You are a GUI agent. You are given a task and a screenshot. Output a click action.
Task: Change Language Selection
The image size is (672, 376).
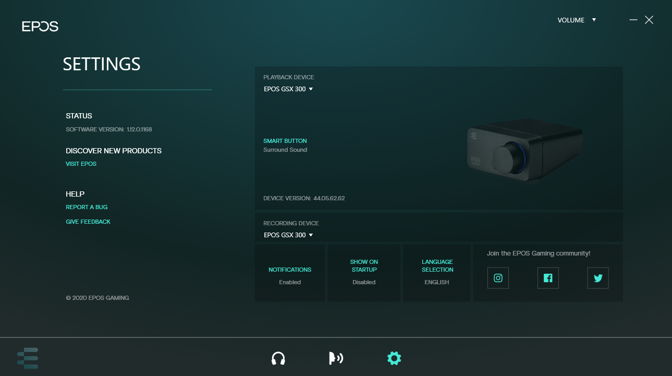tap(437, 273)
